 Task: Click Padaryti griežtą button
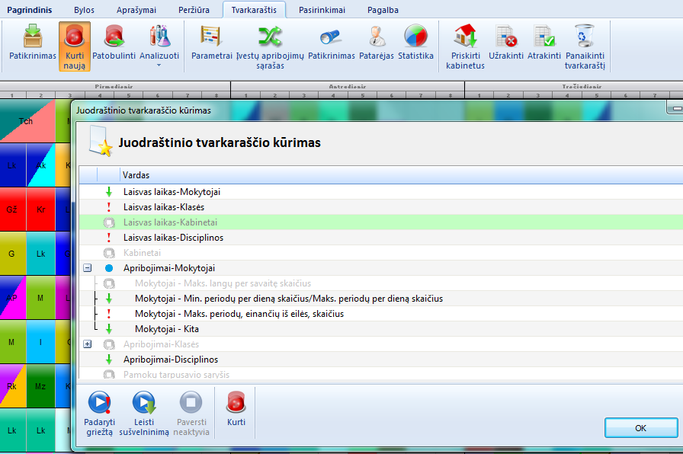pos(99,414)
